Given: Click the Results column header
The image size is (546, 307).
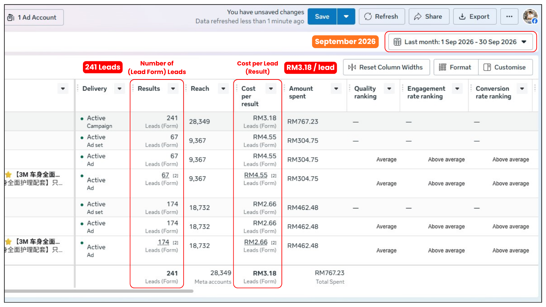Looking at the screenshot, I should (x=149, y=89).
